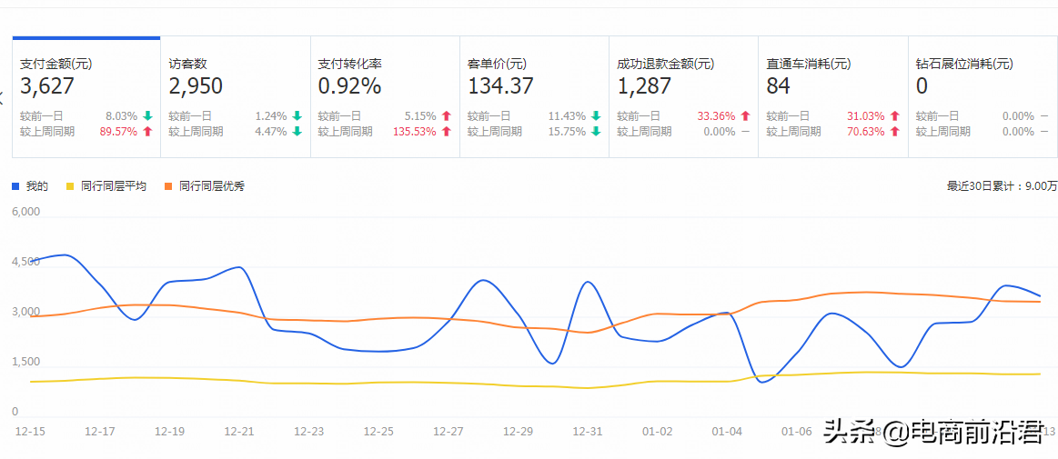Click the blue 我的 legend color square
This screenshot has height=459, width=1058.
tap(16, 186)
